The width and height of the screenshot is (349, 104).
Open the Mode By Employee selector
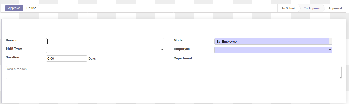pyautogui.click(x=273, y=41)
